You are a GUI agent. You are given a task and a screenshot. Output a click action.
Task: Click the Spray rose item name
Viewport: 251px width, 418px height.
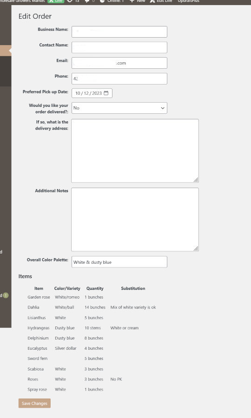click(37, 389)
